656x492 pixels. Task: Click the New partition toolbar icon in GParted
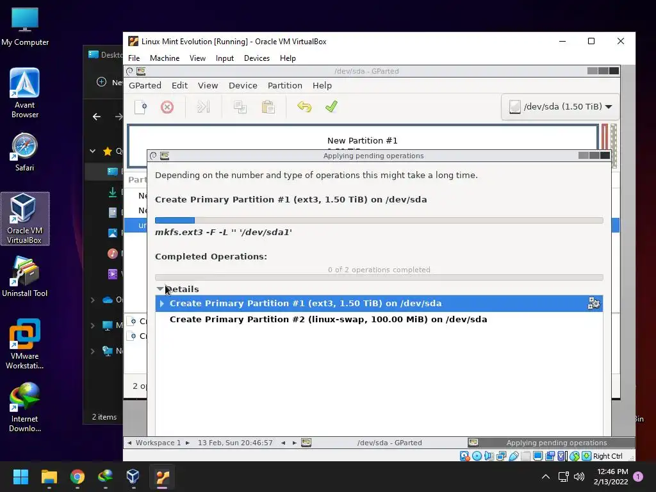point(140,107)
